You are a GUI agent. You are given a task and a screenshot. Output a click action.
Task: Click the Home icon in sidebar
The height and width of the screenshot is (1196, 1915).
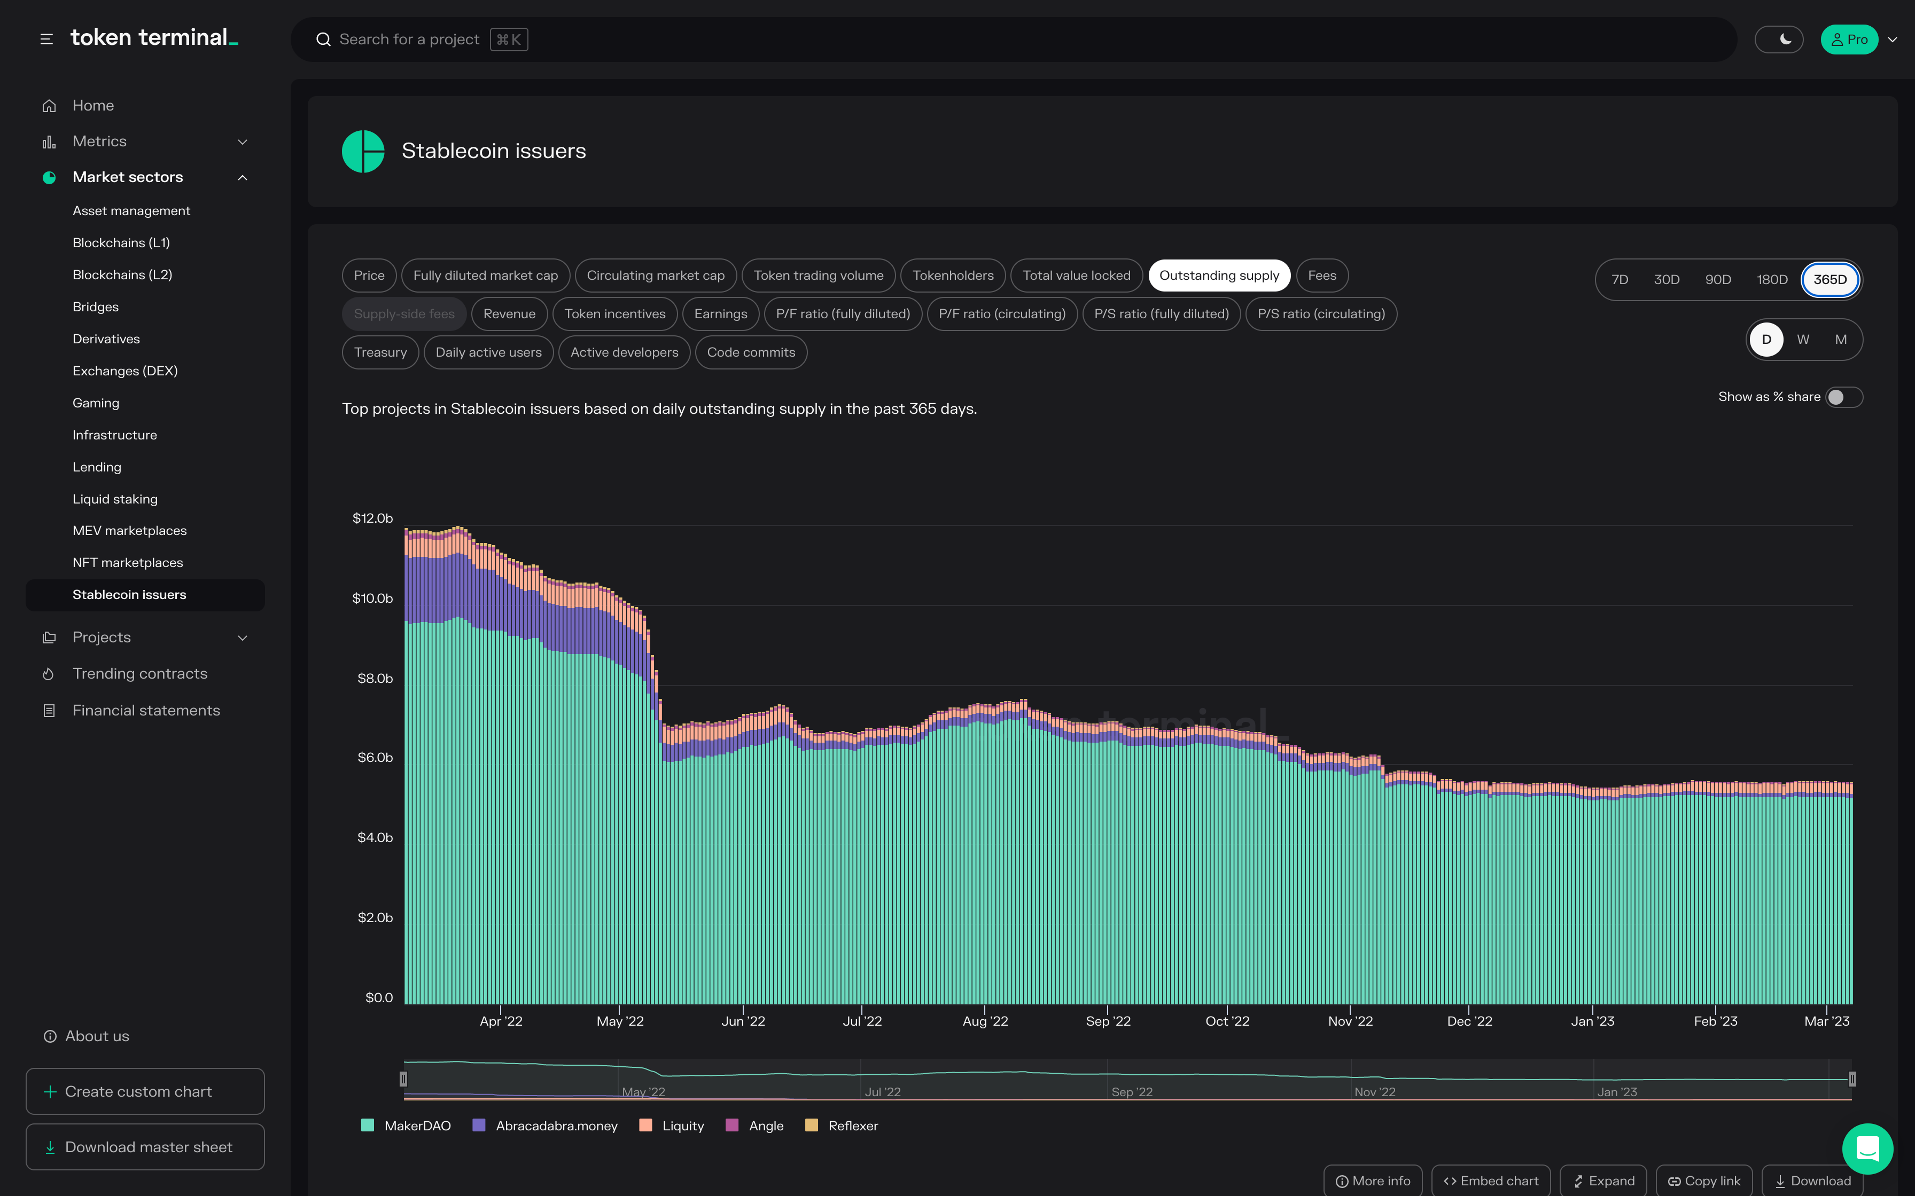(x=49, y=106)
